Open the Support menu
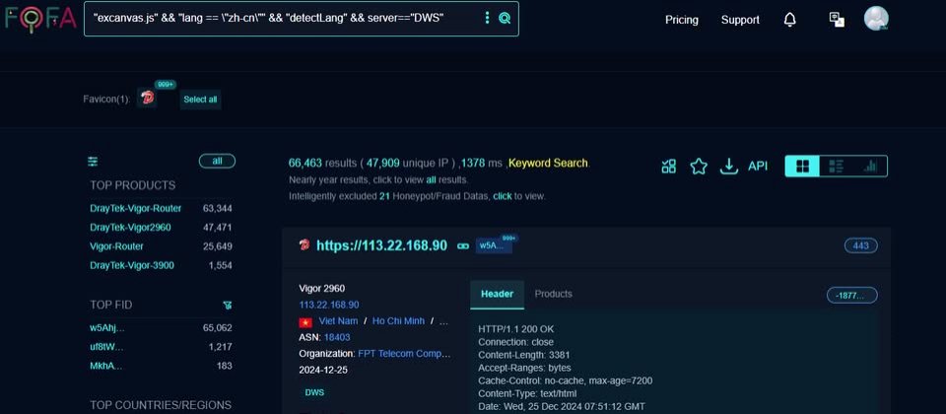This screenshot has height=414, width=946. (x=740, y=20)
